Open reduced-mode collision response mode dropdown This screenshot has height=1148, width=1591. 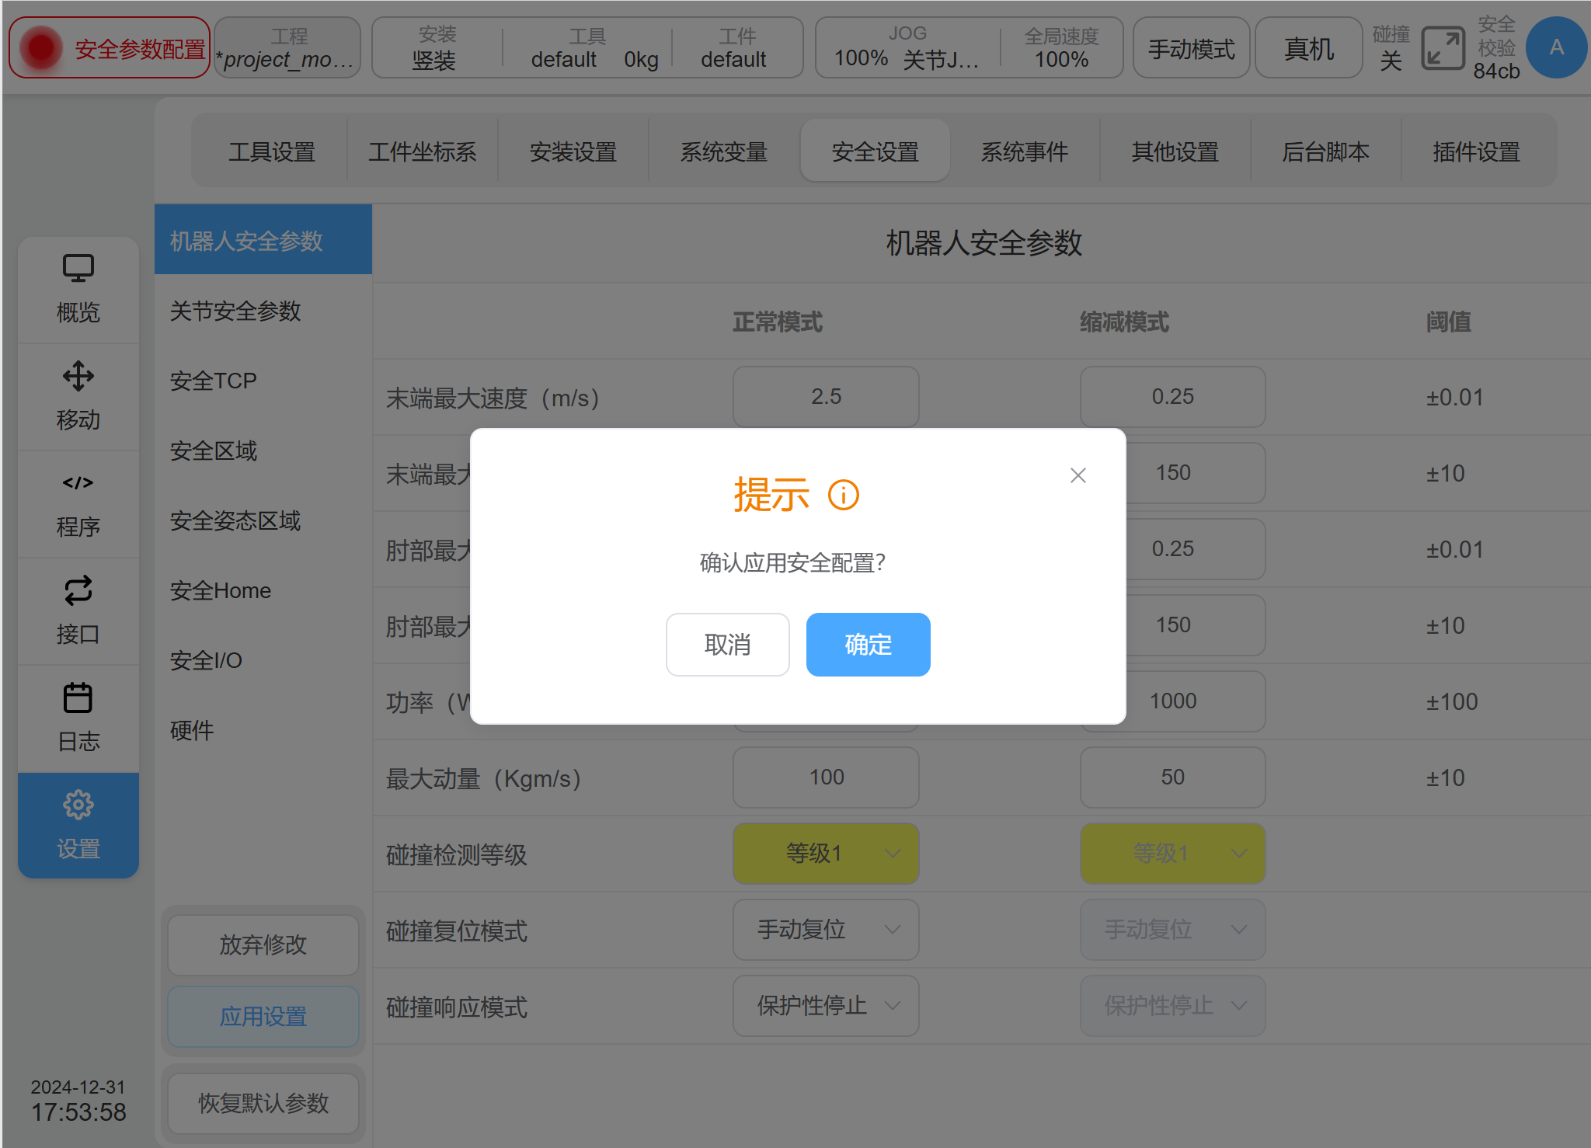(1172, 1005)
